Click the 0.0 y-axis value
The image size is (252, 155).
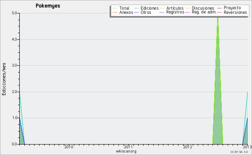click(14, 144)
